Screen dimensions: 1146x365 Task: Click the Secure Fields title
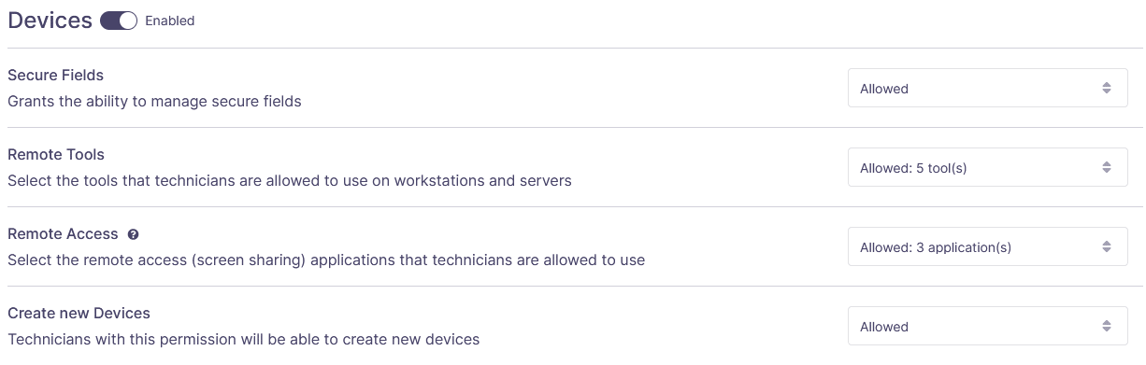point(56,75)
